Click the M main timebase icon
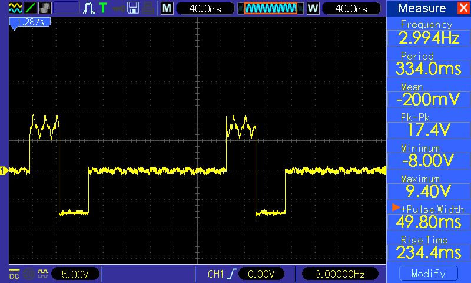 pos(167,8)
